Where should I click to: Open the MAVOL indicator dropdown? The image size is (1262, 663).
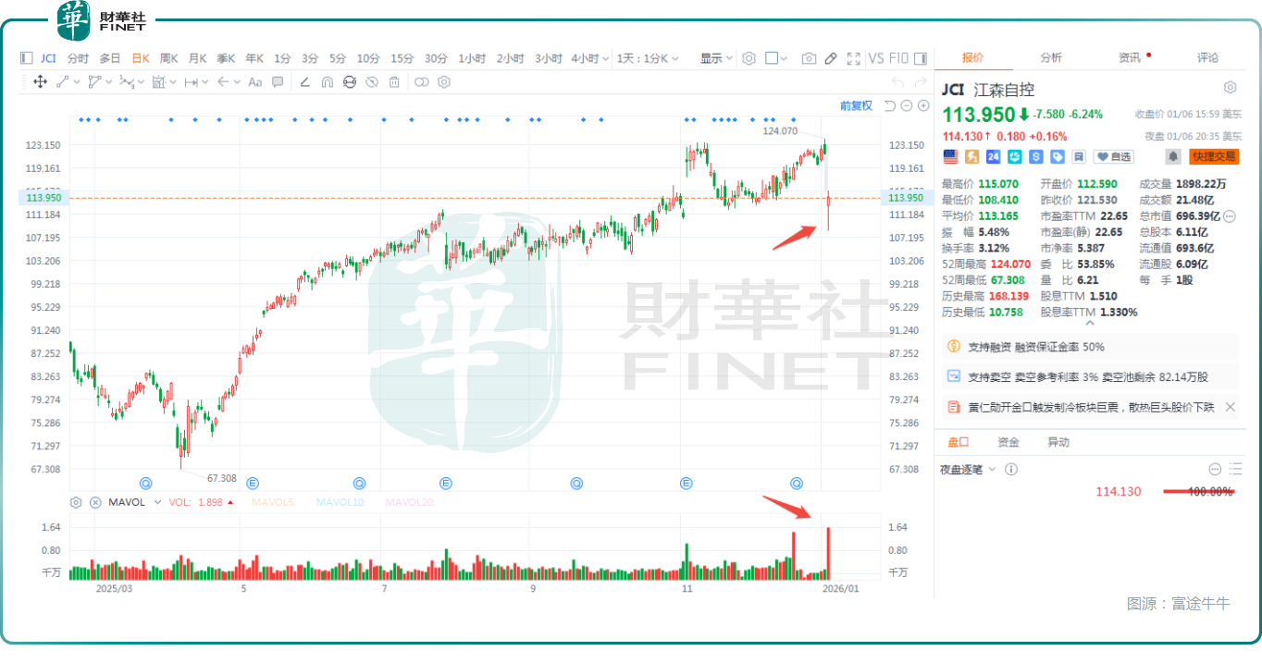pos(157,502)
